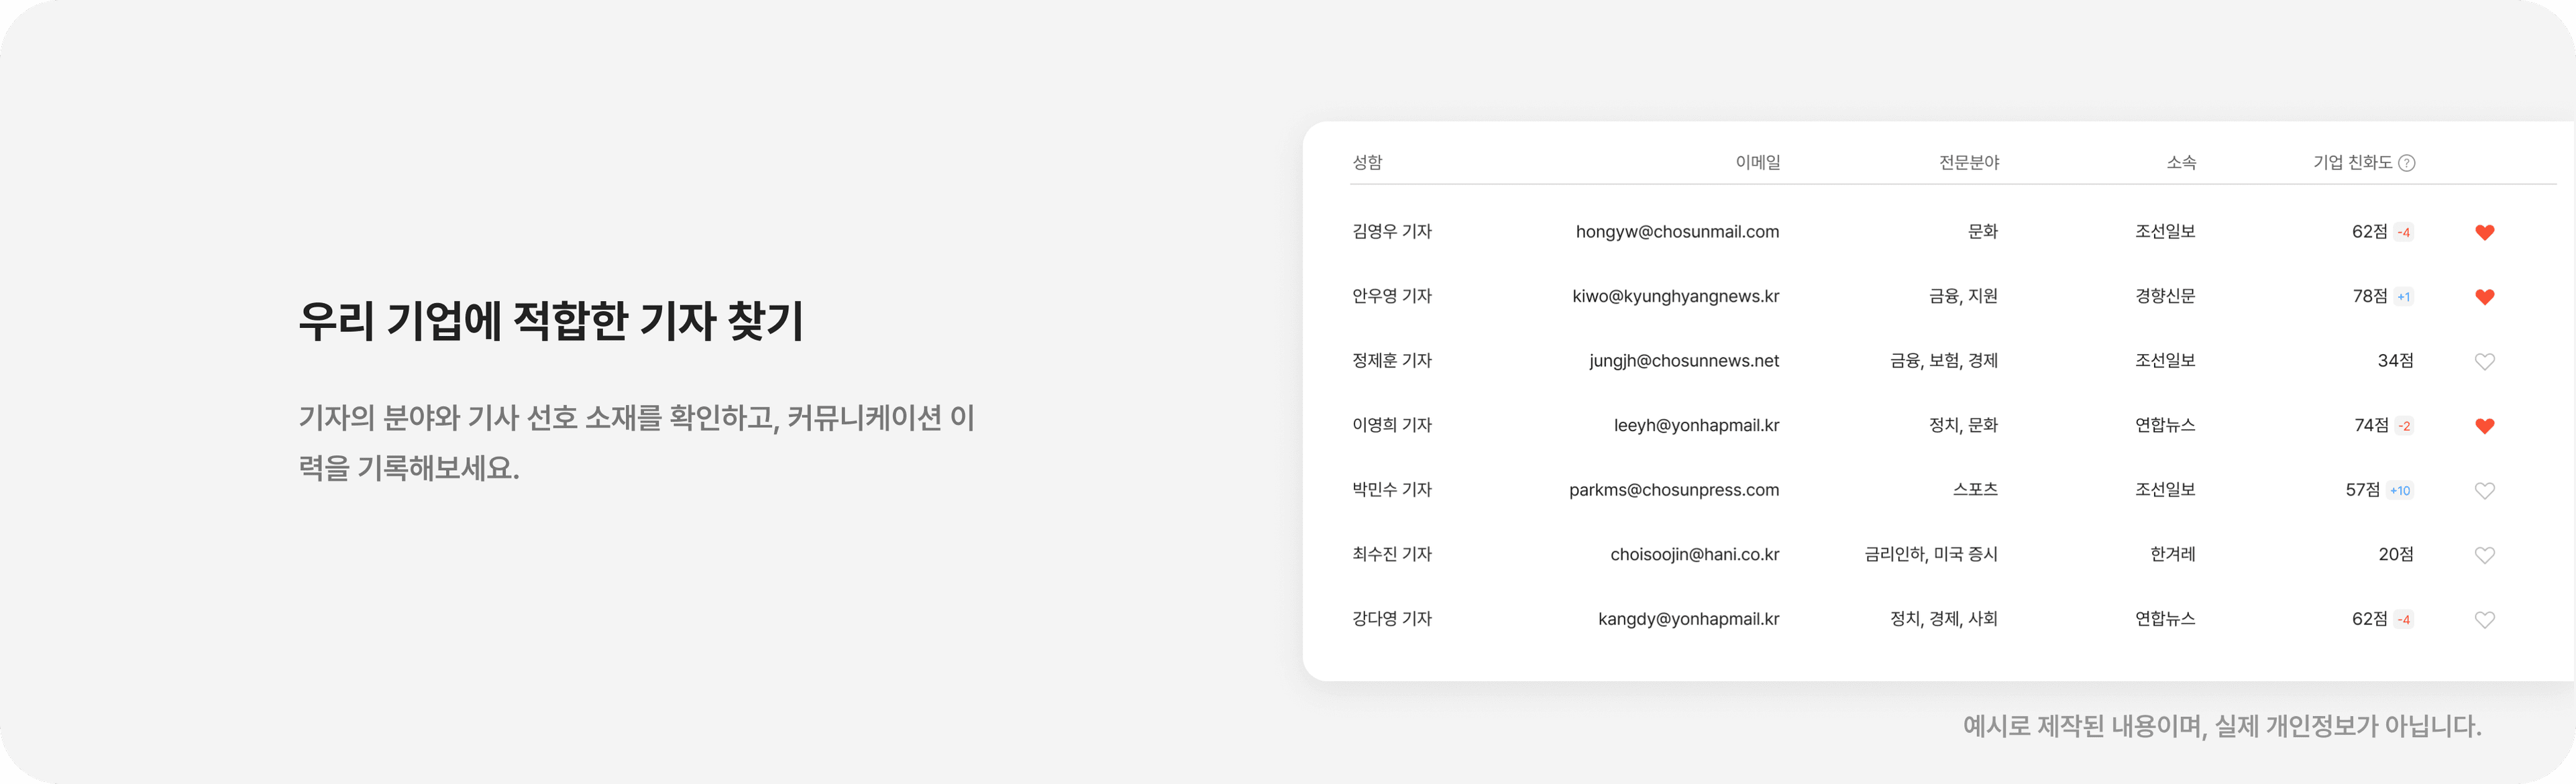
Task: Click the empty heart for 박민수 기자
Action: coord(2484,491)
